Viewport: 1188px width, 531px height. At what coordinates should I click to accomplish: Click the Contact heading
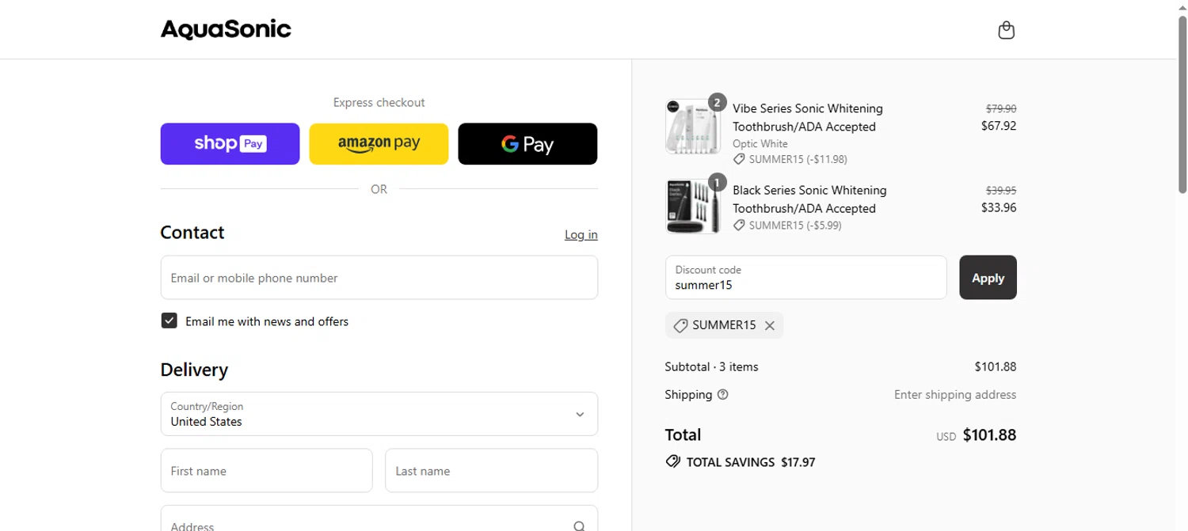click(x=192, y=233)
